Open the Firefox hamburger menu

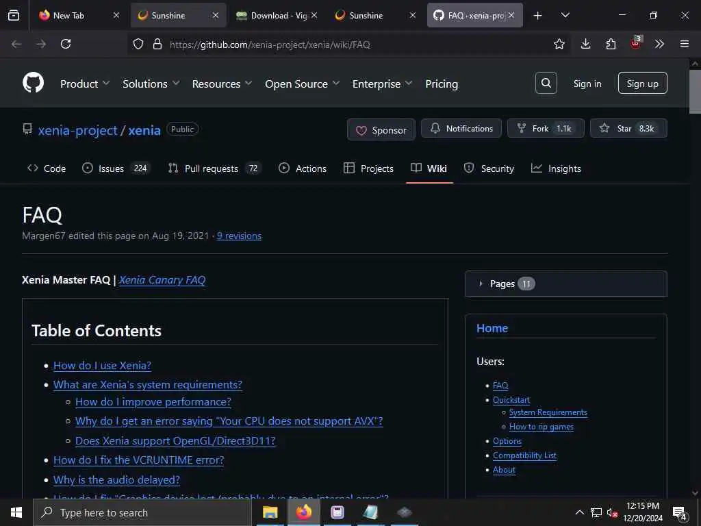click(685, 44)
